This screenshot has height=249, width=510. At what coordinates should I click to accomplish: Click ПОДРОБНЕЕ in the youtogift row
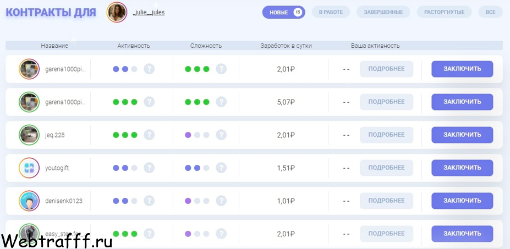tap(386, 168)
